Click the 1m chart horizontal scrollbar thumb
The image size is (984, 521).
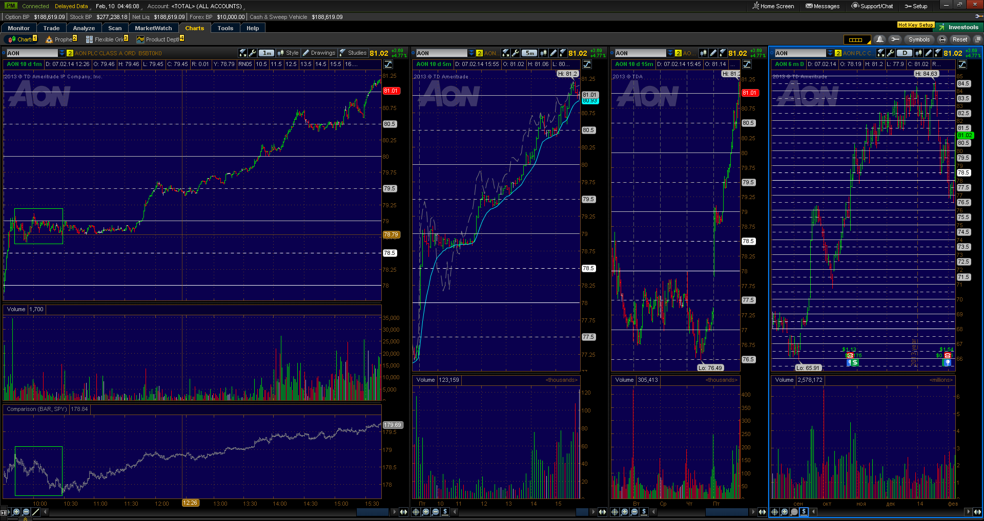pos(373,512)
